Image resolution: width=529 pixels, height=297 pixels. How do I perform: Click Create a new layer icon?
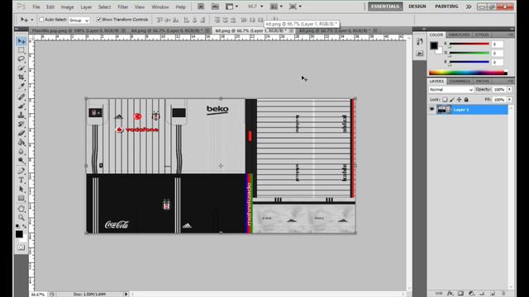(x=493, y=294)
